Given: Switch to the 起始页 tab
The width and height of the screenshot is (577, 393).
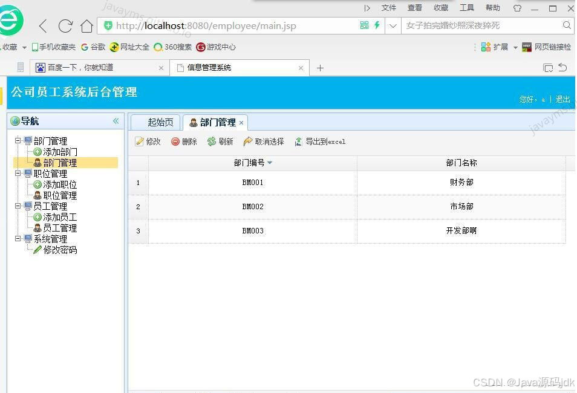Looking at the screenshot, I should (155, 122).
